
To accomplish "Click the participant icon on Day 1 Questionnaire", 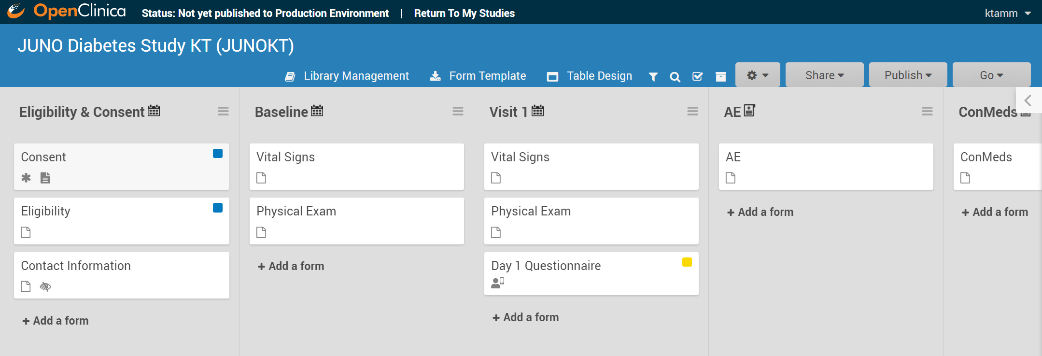I will 497,283.
